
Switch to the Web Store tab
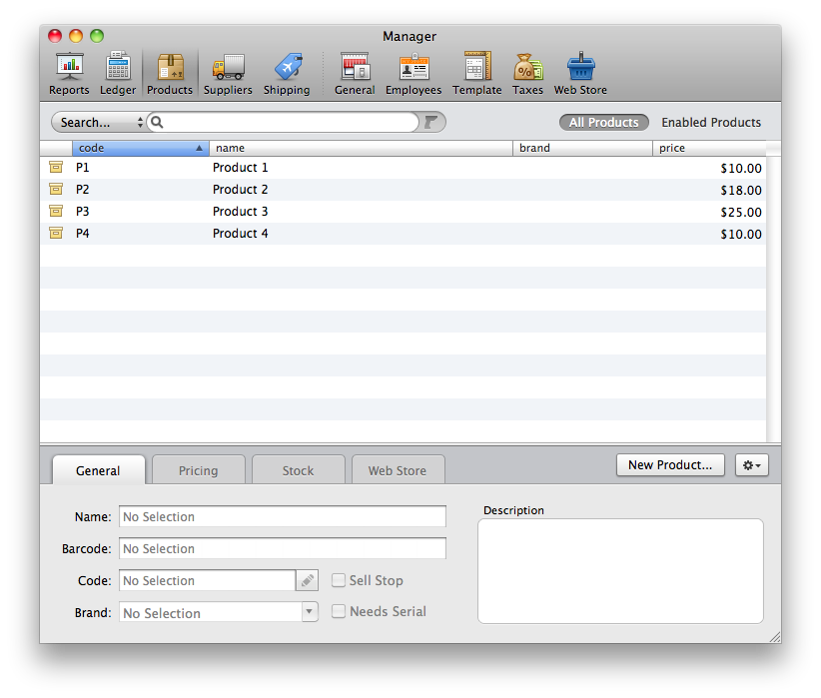point(398,470)
